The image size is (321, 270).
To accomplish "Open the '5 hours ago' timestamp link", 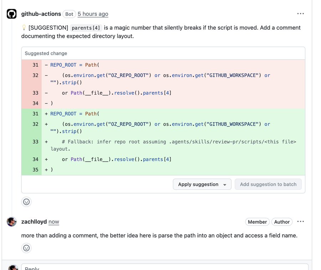I will coord(93,14).
